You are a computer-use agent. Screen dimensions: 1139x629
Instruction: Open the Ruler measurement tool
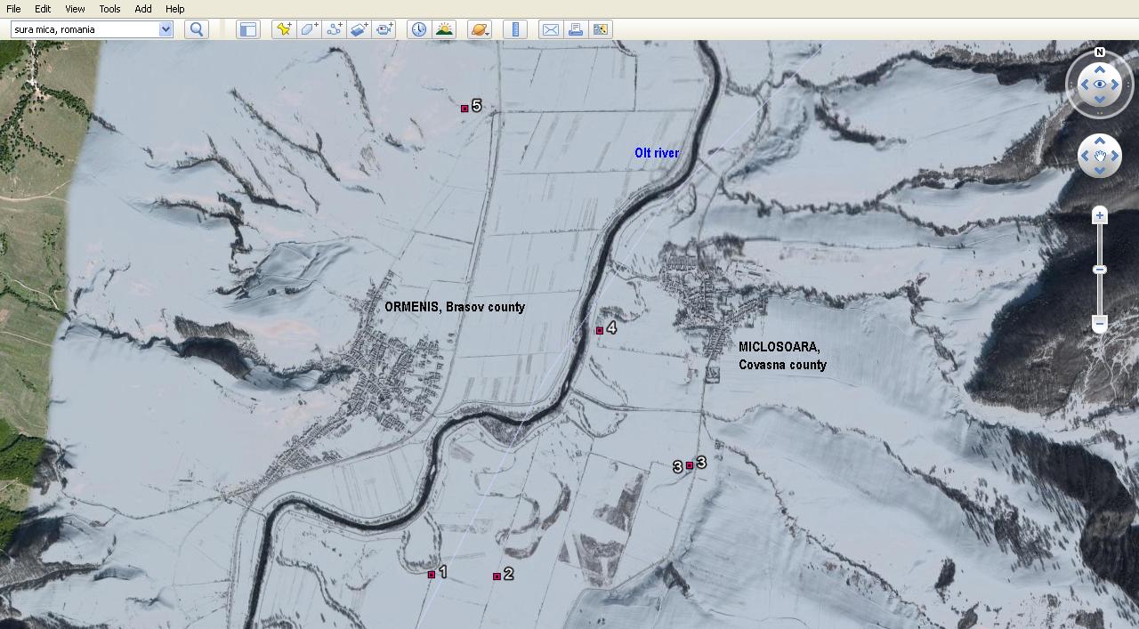click(x=515, y=29)
